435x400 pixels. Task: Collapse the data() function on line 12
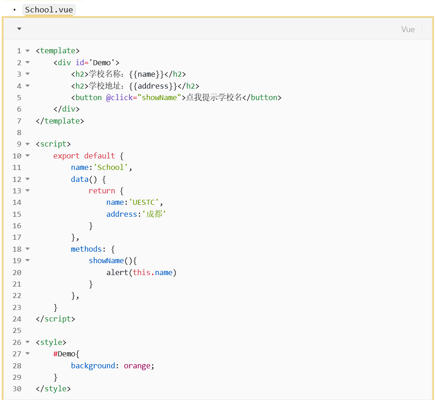[28, 179]
